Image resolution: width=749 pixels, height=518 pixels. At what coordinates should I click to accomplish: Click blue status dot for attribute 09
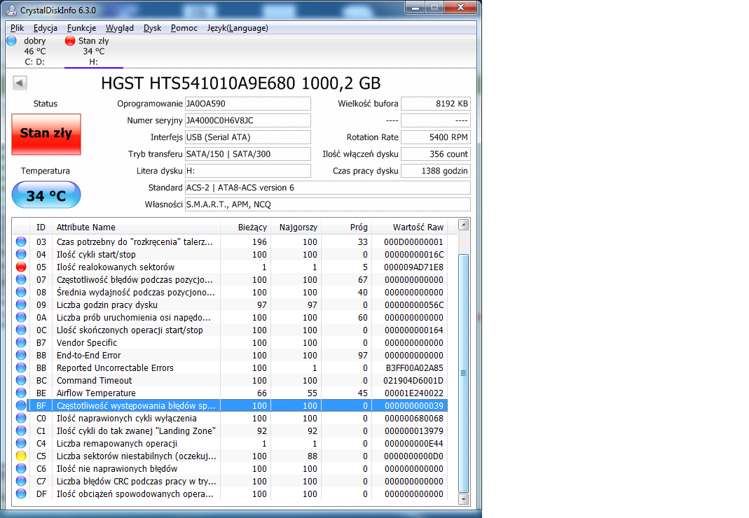pyautogui.click(x=21, y=304)
